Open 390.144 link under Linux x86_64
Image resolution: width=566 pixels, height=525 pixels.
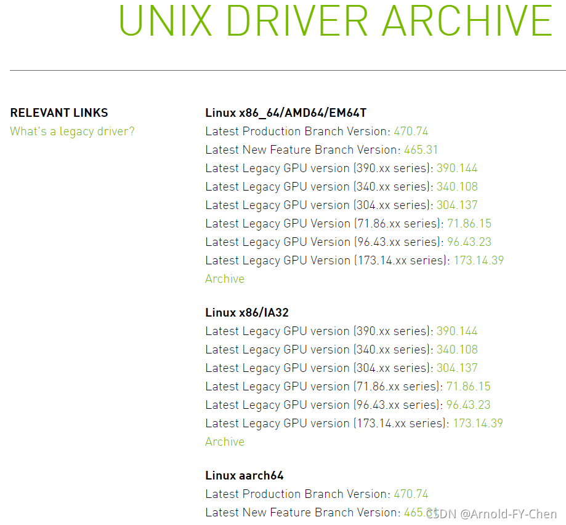[456, 168]
